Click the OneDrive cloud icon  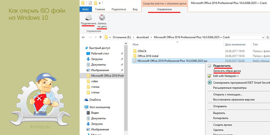86,100
